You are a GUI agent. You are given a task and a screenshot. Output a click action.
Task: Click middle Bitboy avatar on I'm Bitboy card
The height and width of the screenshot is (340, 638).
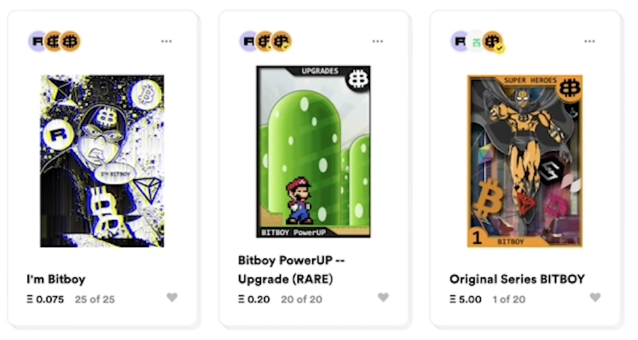tap(54, 41)
